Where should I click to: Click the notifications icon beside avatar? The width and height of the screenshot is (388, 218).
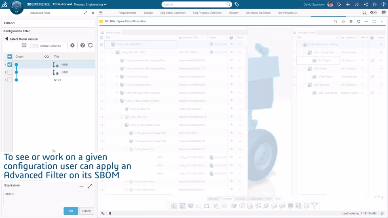pyautogui.click(x=339, y=4)
